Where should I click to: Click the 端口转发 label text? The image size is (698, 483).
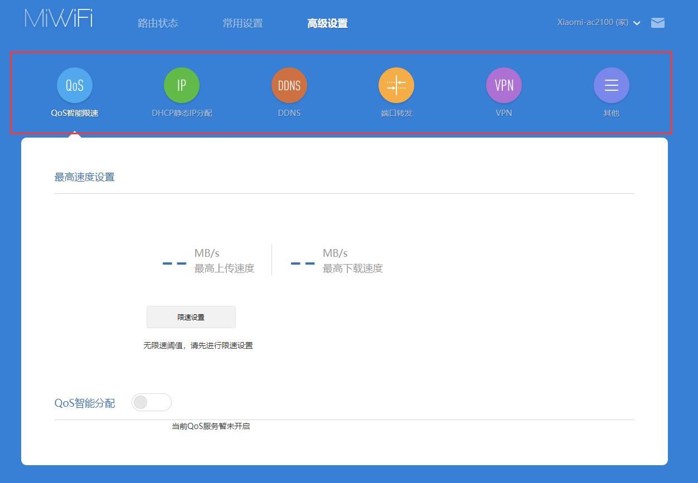396,113
